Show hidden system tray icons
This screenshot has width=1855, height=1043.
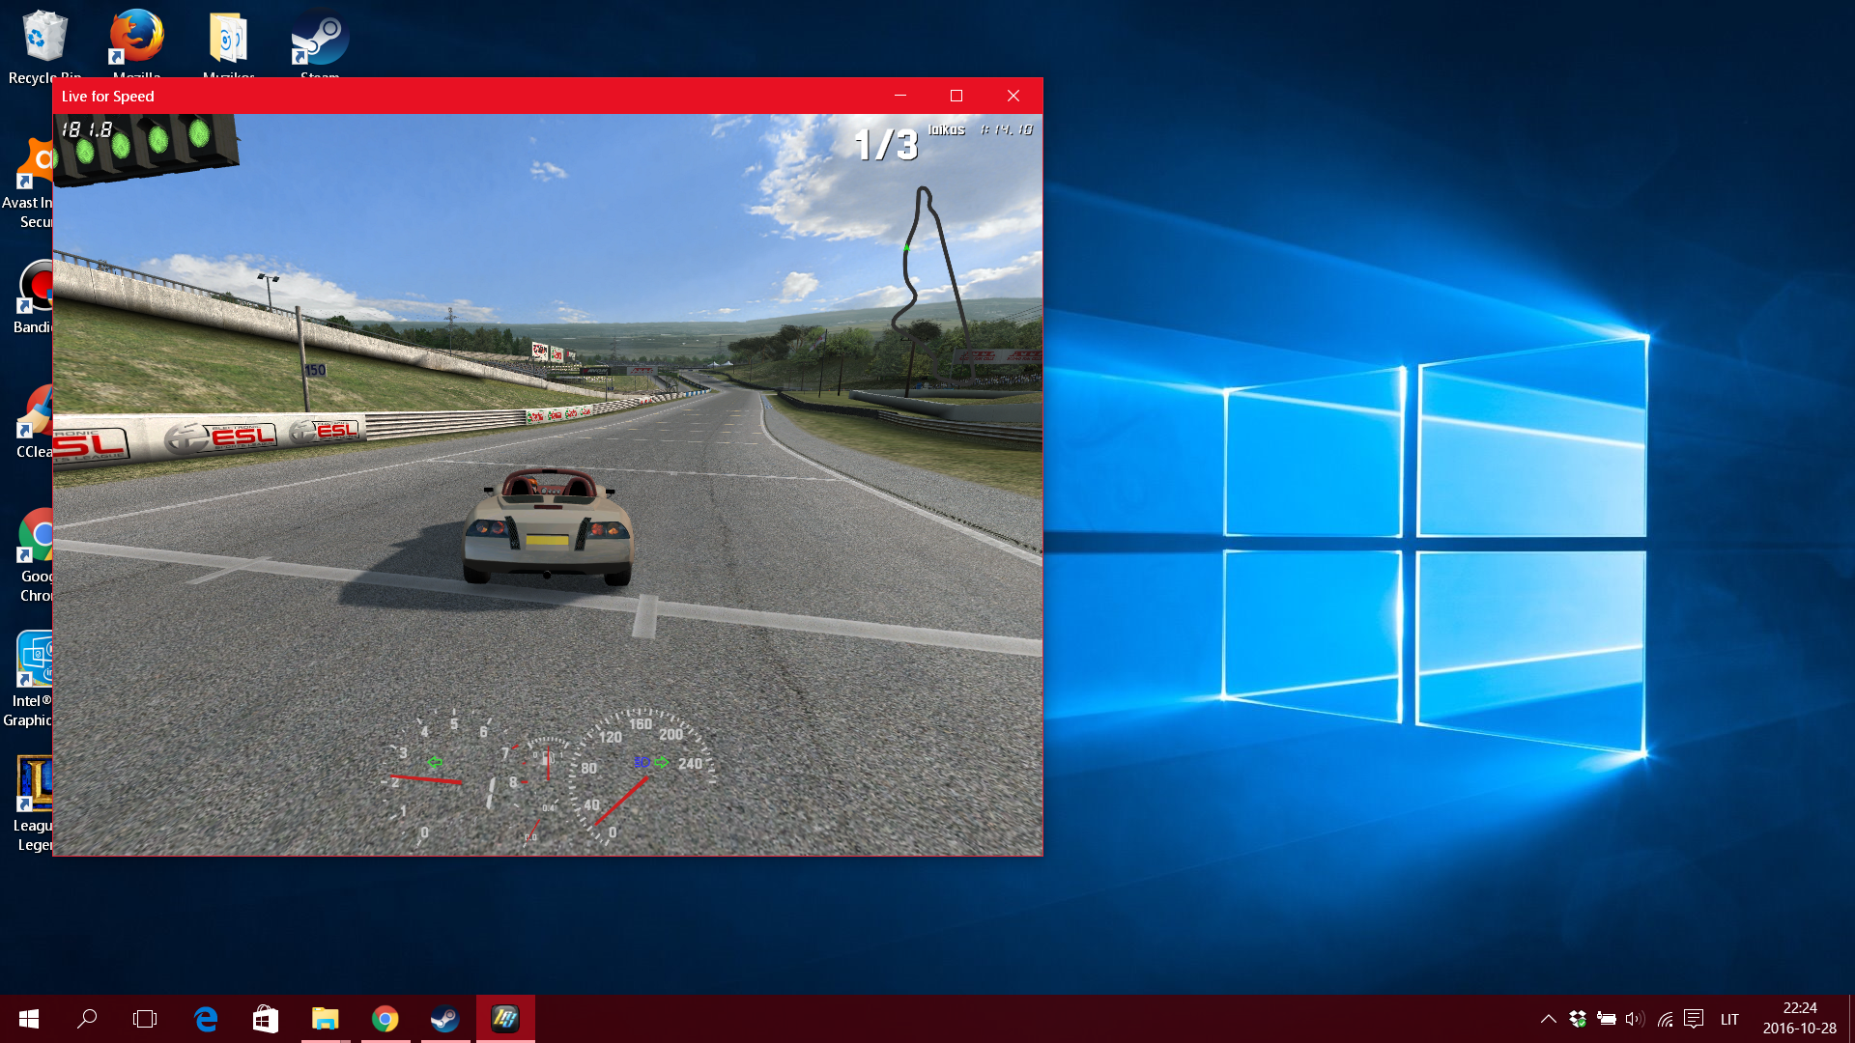click(x=1548, y=1019)
